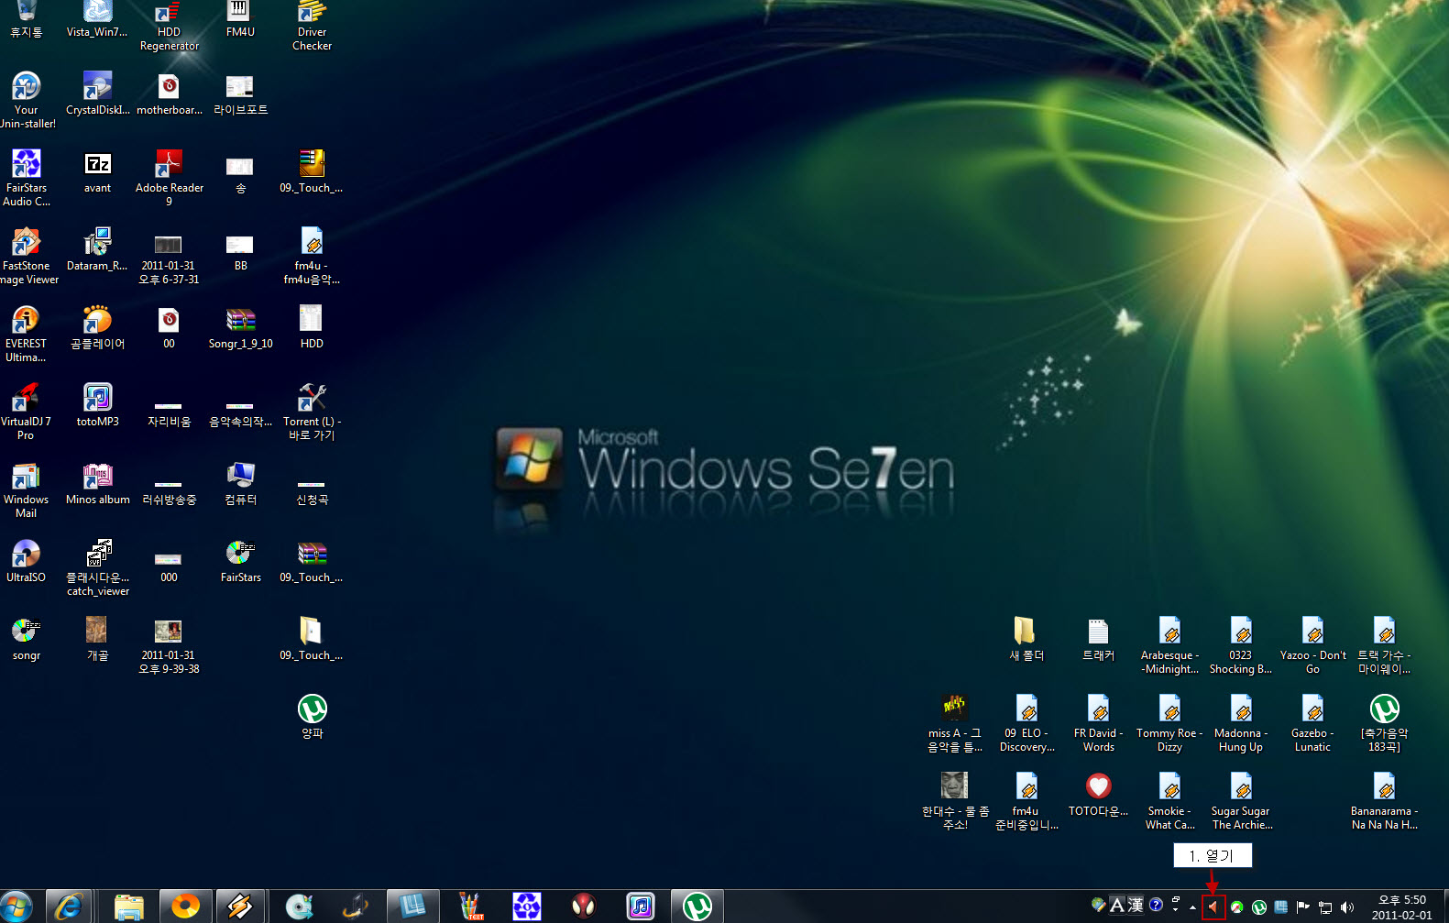Open uTorrent from the taskbar
The width and height of the screenshot is (1449, 923).
(x=697, y=907)
